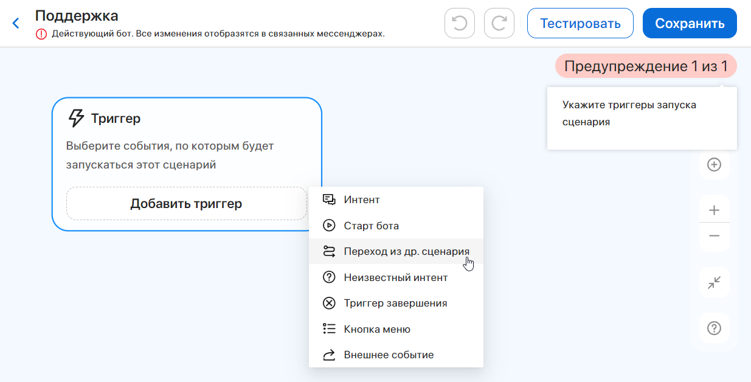Screen dimensions: 751x382
Task: Click the fit-to-screen collapse icon
Action: click(x=713, y=282)
